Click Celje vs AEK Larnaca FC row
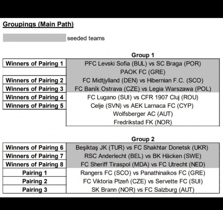Screen dimensions: 223x210 click(x=142, y=106)
